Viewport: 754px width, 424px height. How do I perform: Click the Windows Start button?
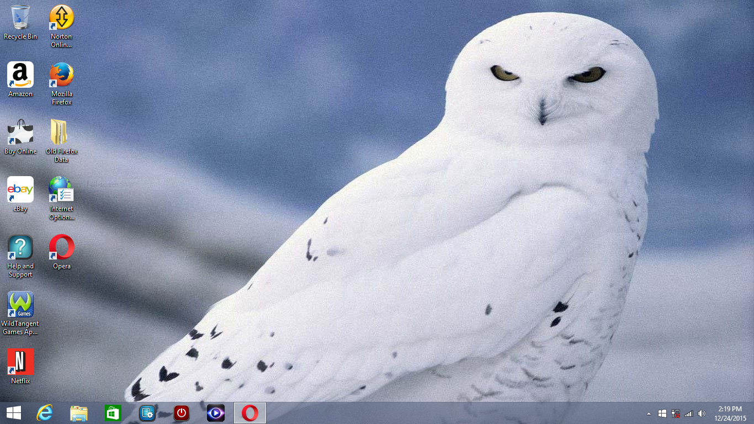[14, 413]
